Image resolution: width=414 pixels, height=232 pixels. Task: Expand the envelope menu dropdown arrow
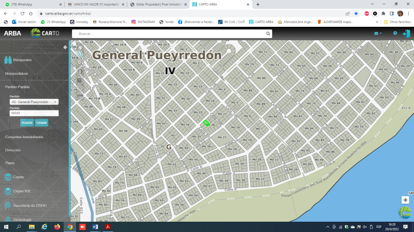(x=381, y=34)
